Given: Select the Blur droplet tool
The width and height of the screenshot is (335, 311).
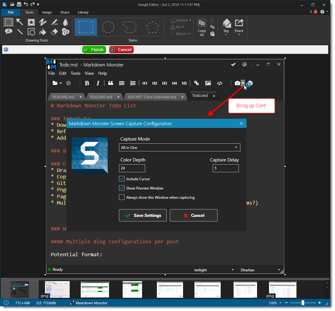Looking at the screenshot, I should point(66,22).
